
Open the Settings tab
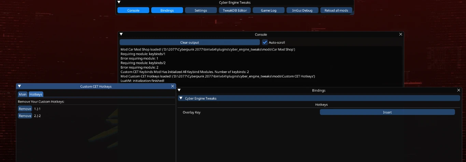click(x=201, y=10)
